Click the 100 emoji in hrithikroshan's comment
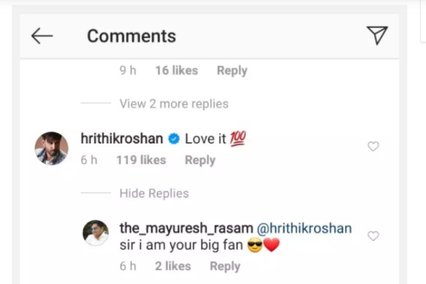Viewport: 426px width, 284px height. 238,139
